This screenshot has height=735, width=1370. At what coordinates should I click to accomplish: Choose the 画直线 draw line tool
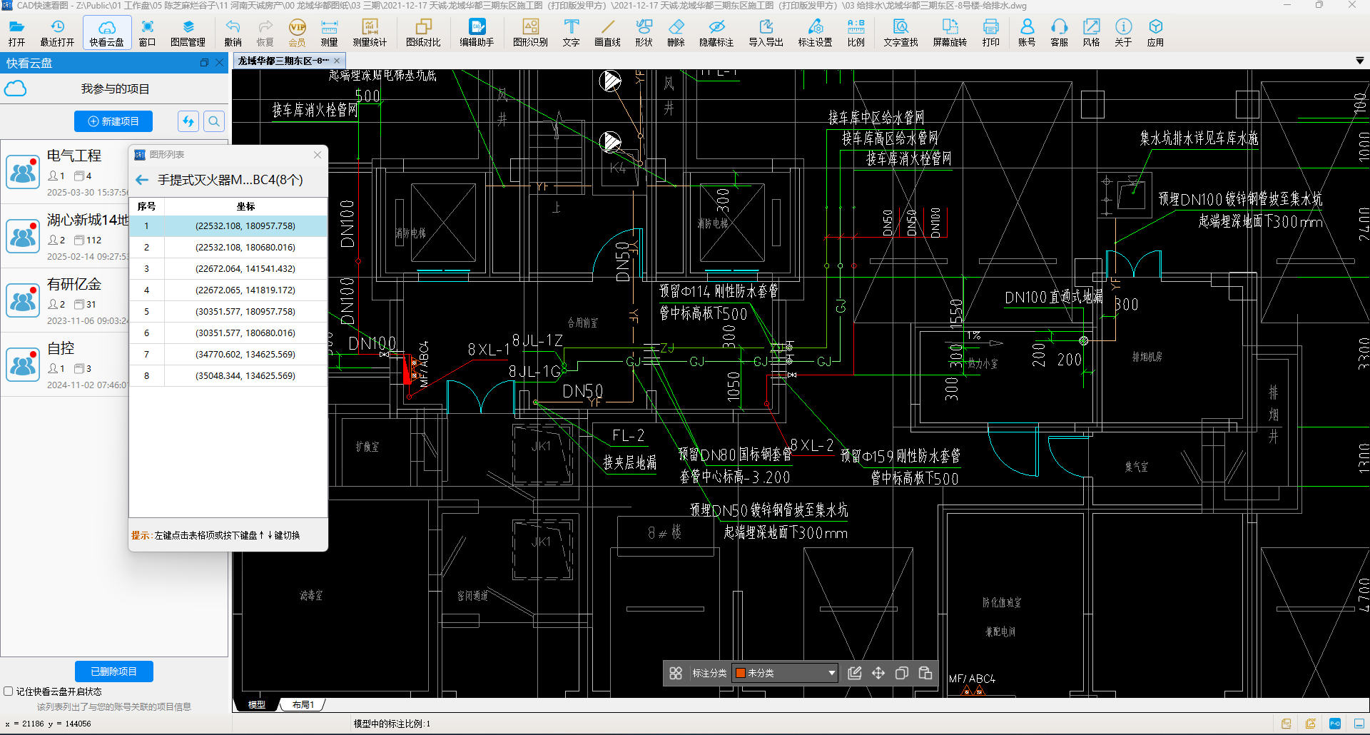tap(607, 32)
